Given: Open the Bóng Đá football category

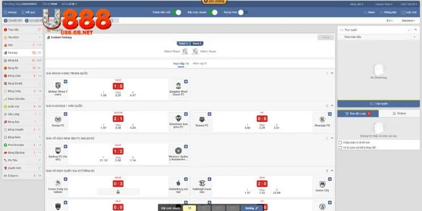Looking at the screenshot, I should point(22,60).
